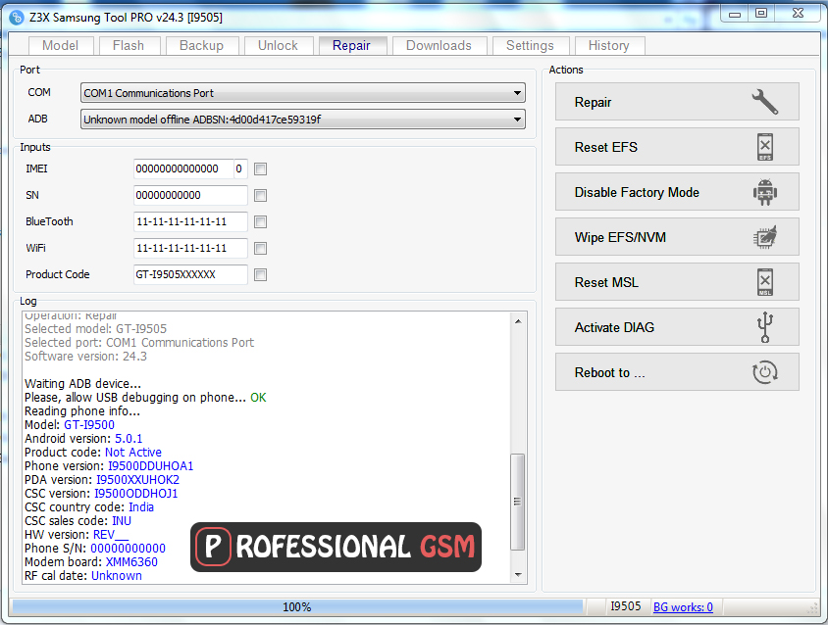828x625 pixels.
Task: Click Disable Factory Mode button
Action: click(x=677, y=192)
